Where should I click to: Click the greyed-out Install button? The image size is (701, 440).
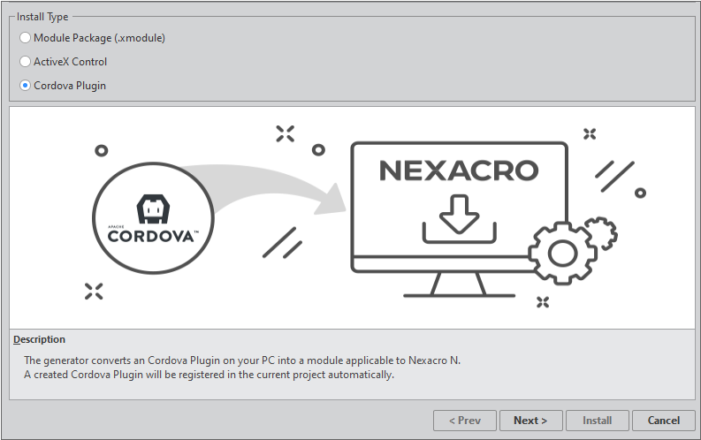597,421
